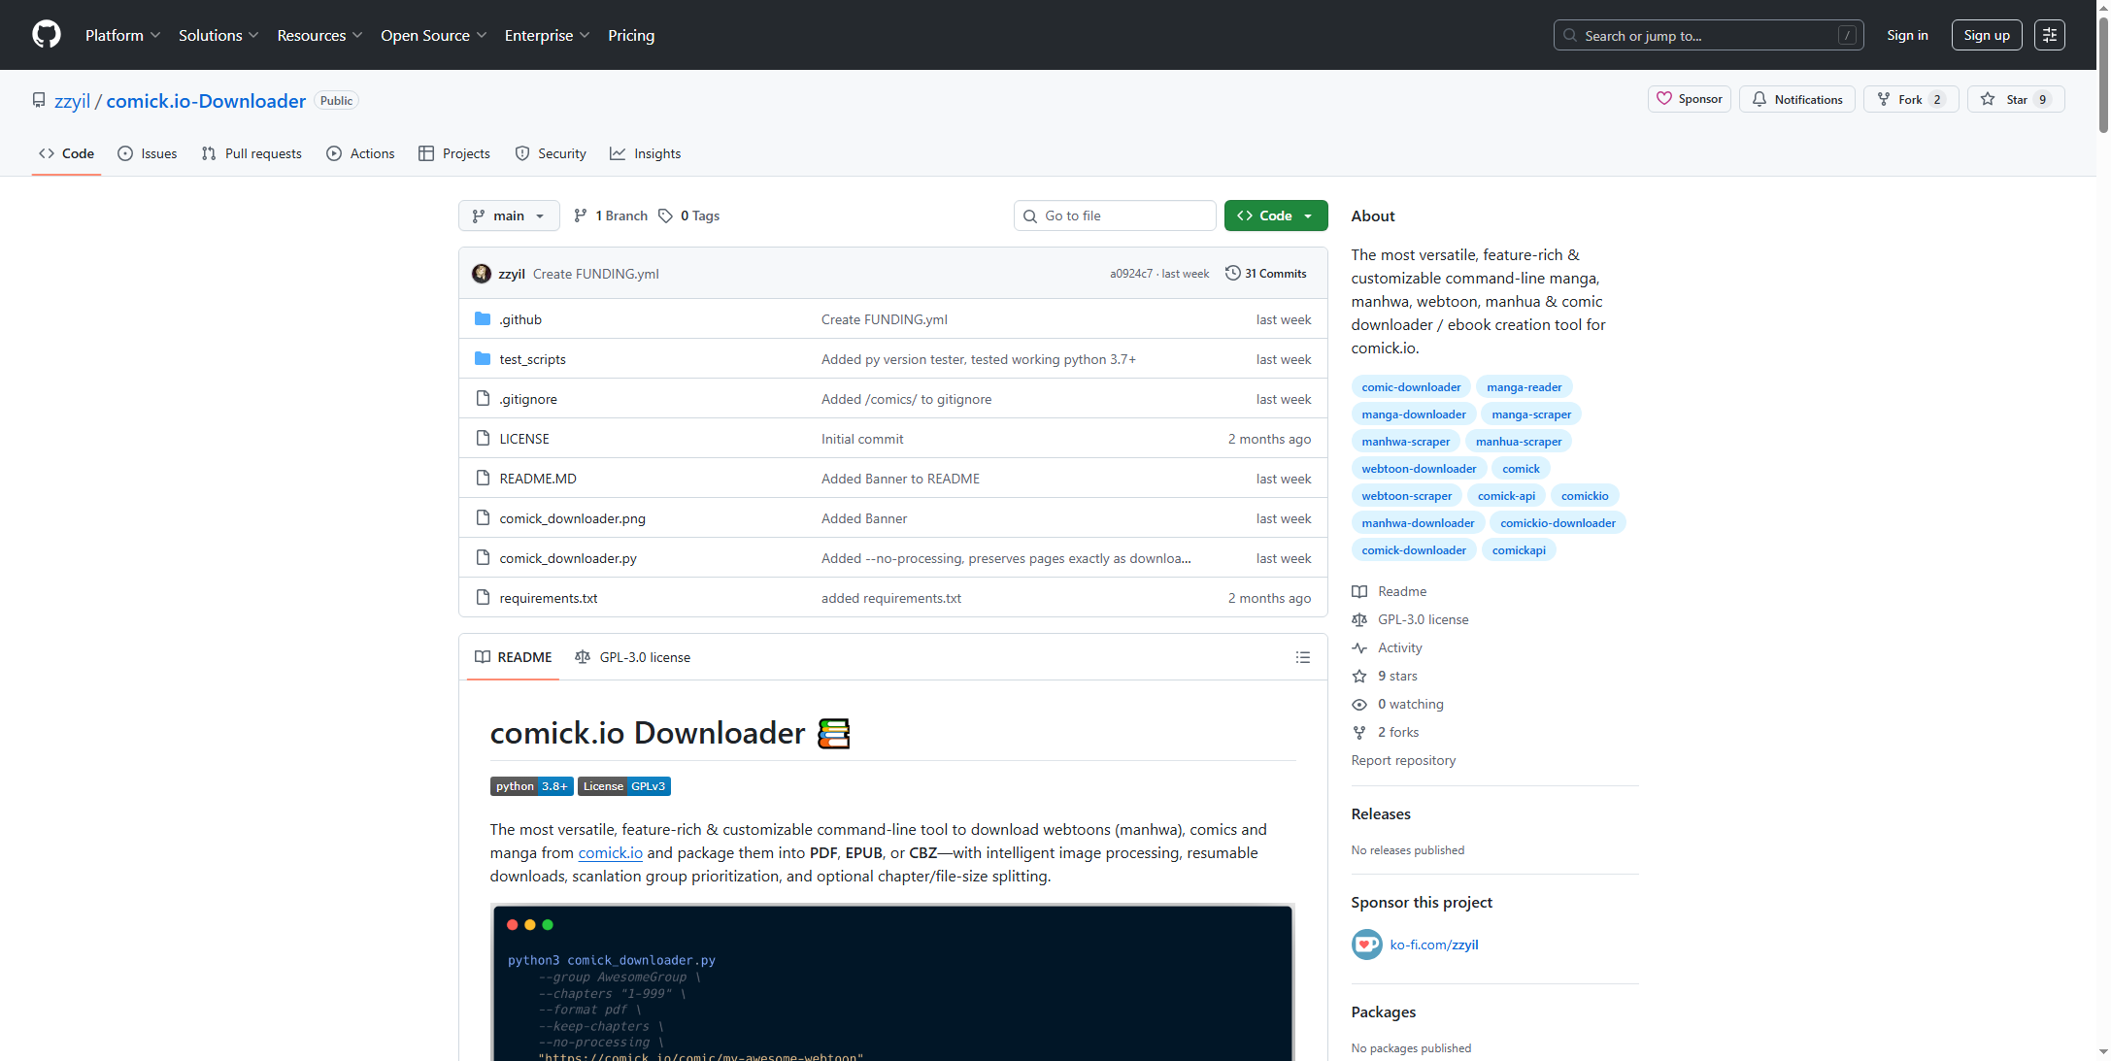The image size is (2111, 1061).
Task: Open the Activity pulse link
Action: 1387,647
